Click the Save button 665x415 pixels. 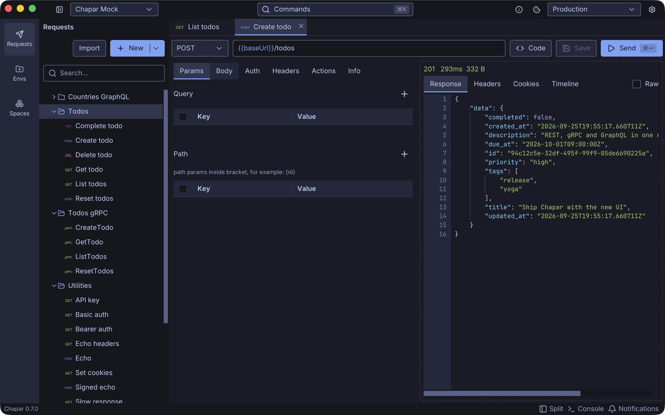click(x=576, y=48)
